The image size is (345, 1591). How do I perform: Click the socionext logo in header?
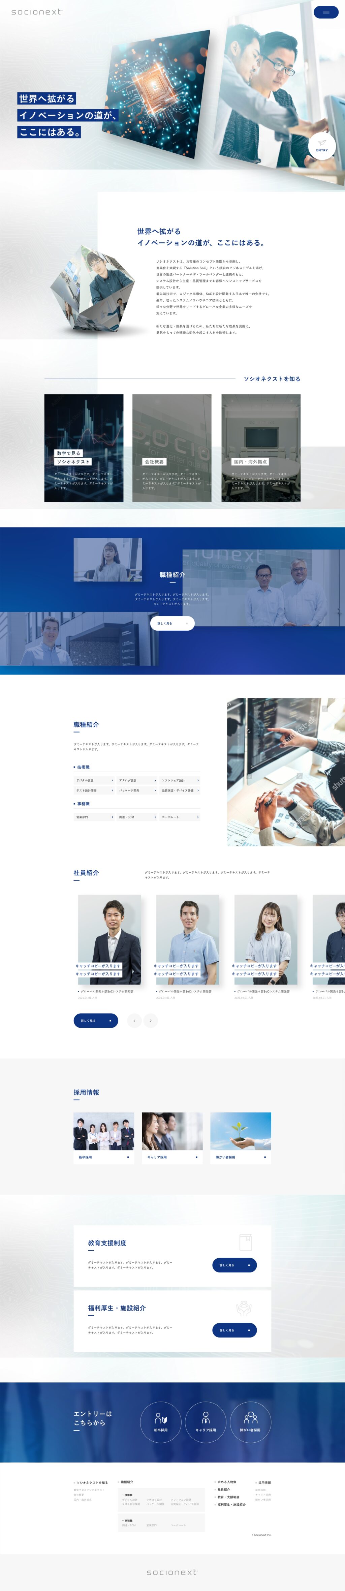[36, 12]
